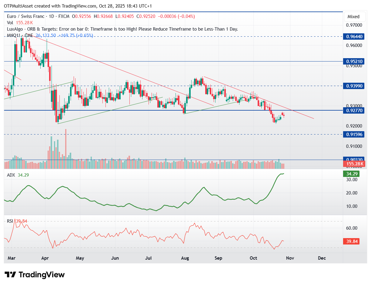Click the TradingView wordmark text
The width and height of the screenshot is (371, 286).
pos(42,275)
